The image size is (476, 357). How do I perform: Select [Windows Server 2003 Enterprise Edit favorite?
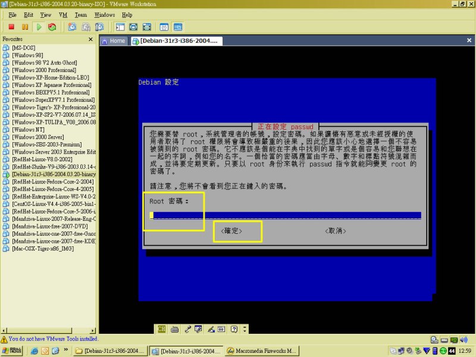[54, 152]
